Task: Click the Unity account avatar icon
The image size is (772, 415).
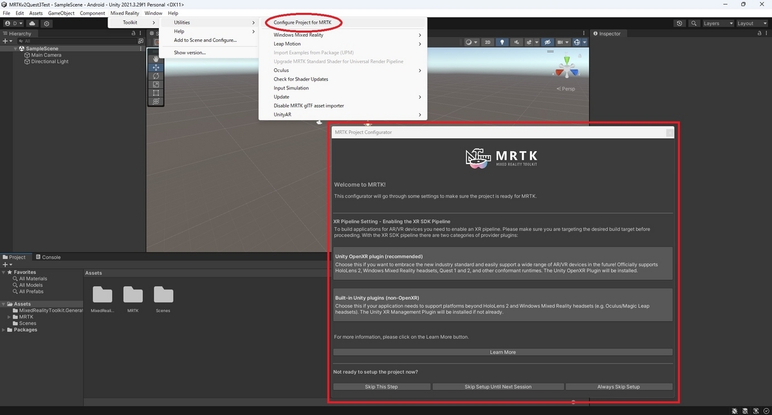Action: (x=8, y=23)
